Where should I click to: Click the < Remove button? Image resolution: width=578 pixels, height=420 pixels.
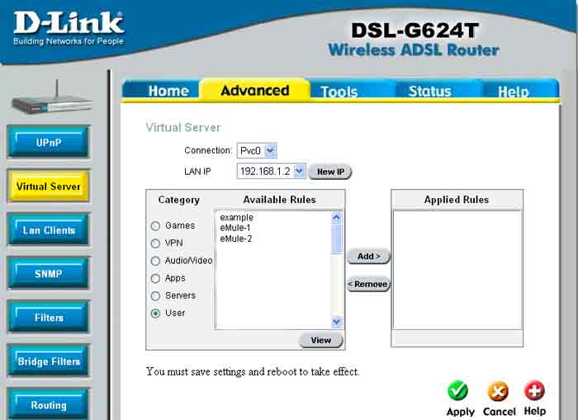point(368,284)
